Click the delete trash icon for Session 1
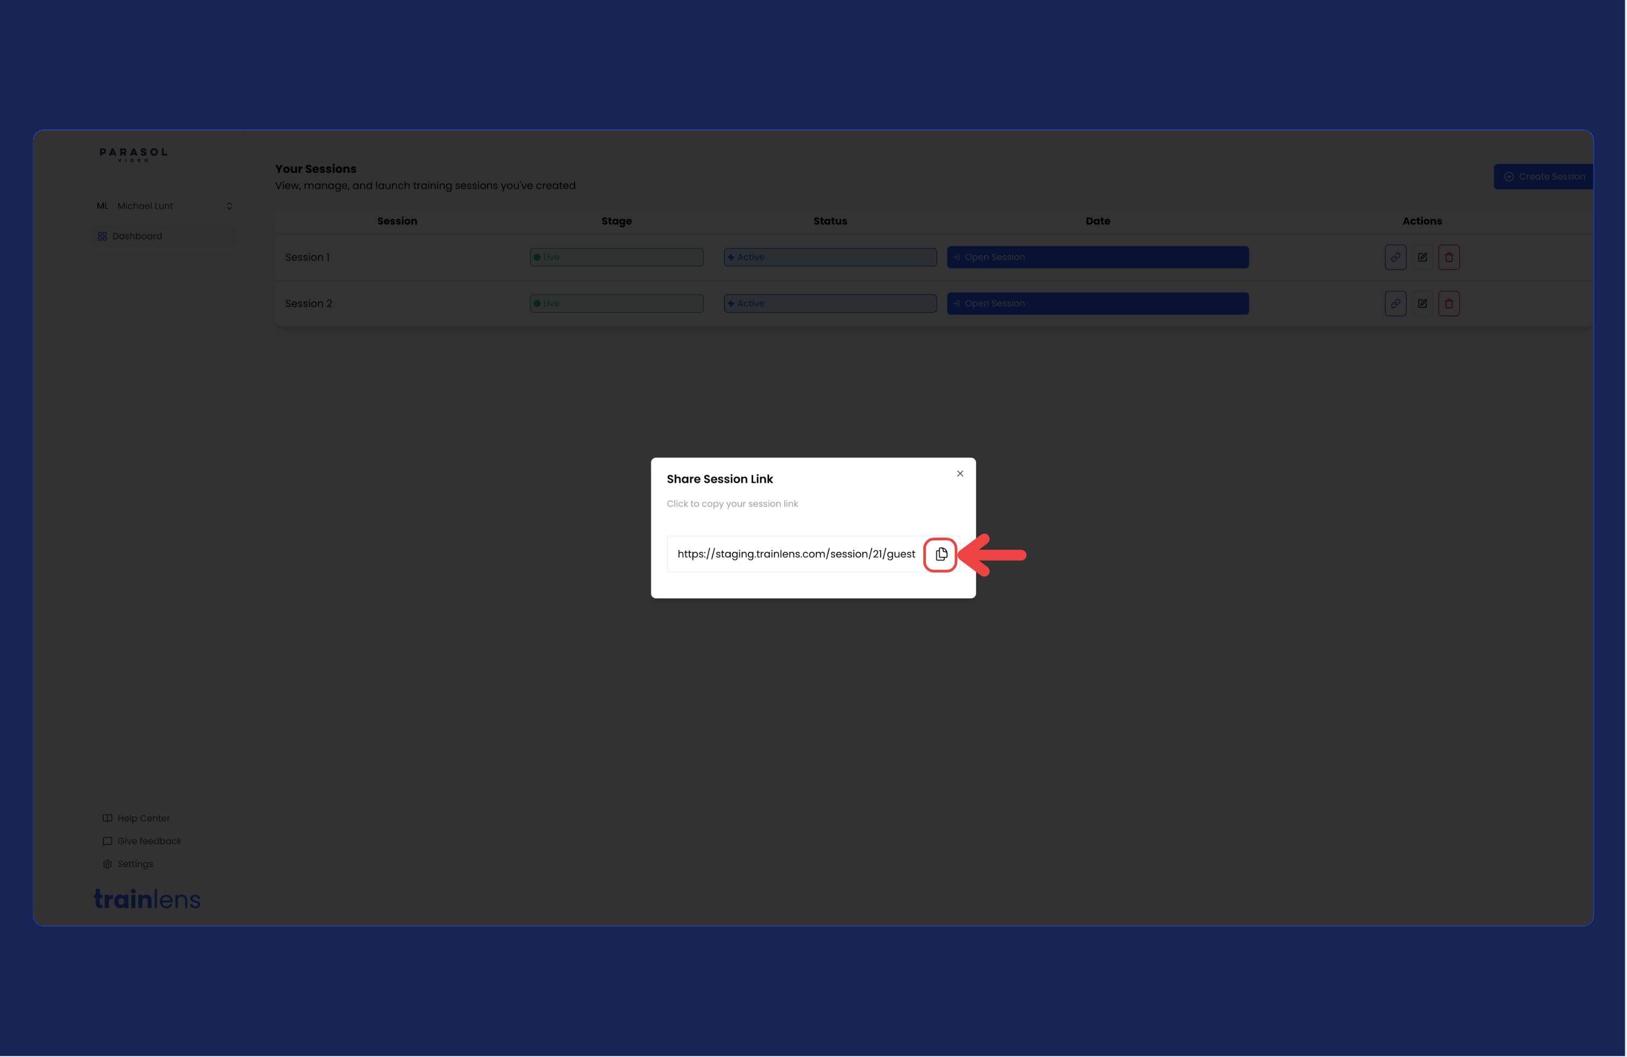The height and width of the screenshot is (1057, 1627). pyautogui.click(x=1448, y=257)
